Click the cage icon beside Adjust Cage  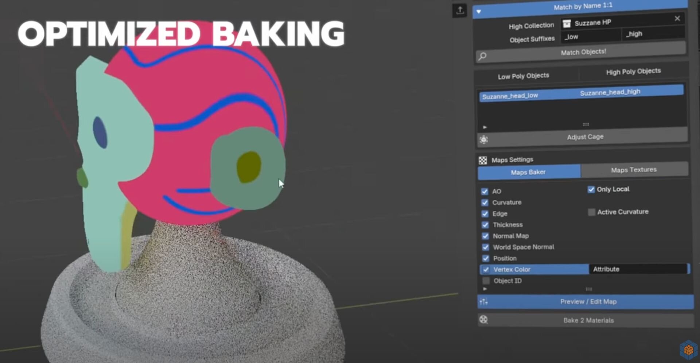click(x=483, y=140)
